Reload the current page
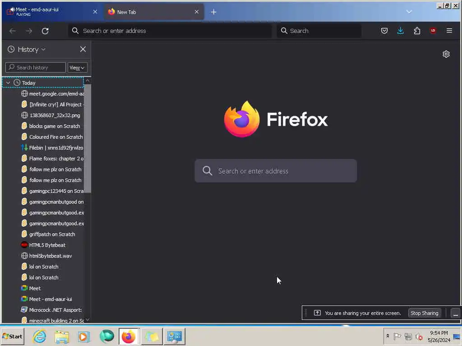462x346 pixels. (45, 31)
